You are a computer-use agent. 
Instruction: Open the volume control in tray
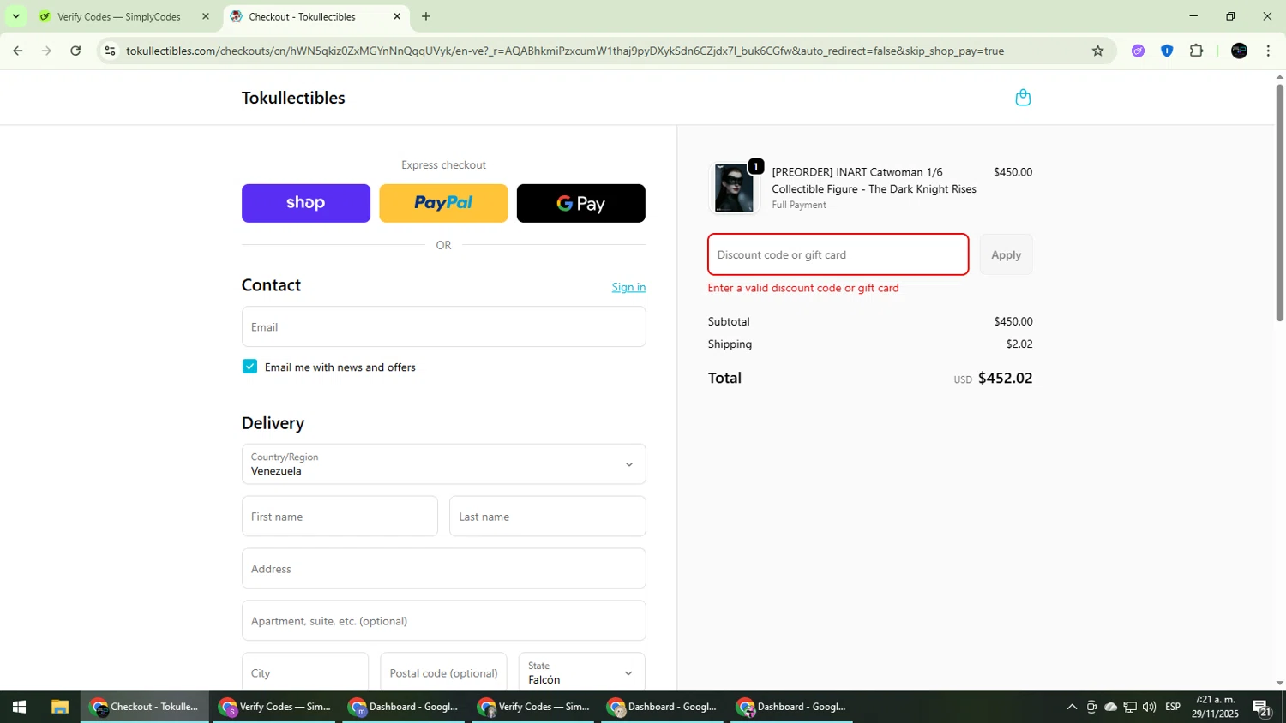pos(1149,707)
